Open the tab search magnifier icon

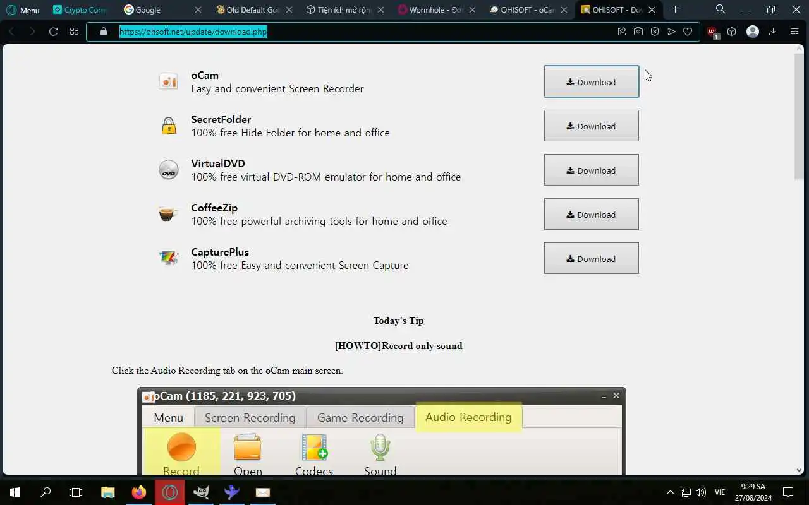721,9
